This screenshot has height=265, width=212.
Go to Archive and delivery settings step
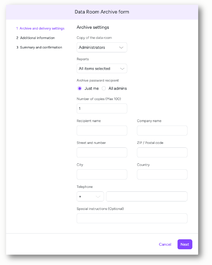click(x=40, y=28)
